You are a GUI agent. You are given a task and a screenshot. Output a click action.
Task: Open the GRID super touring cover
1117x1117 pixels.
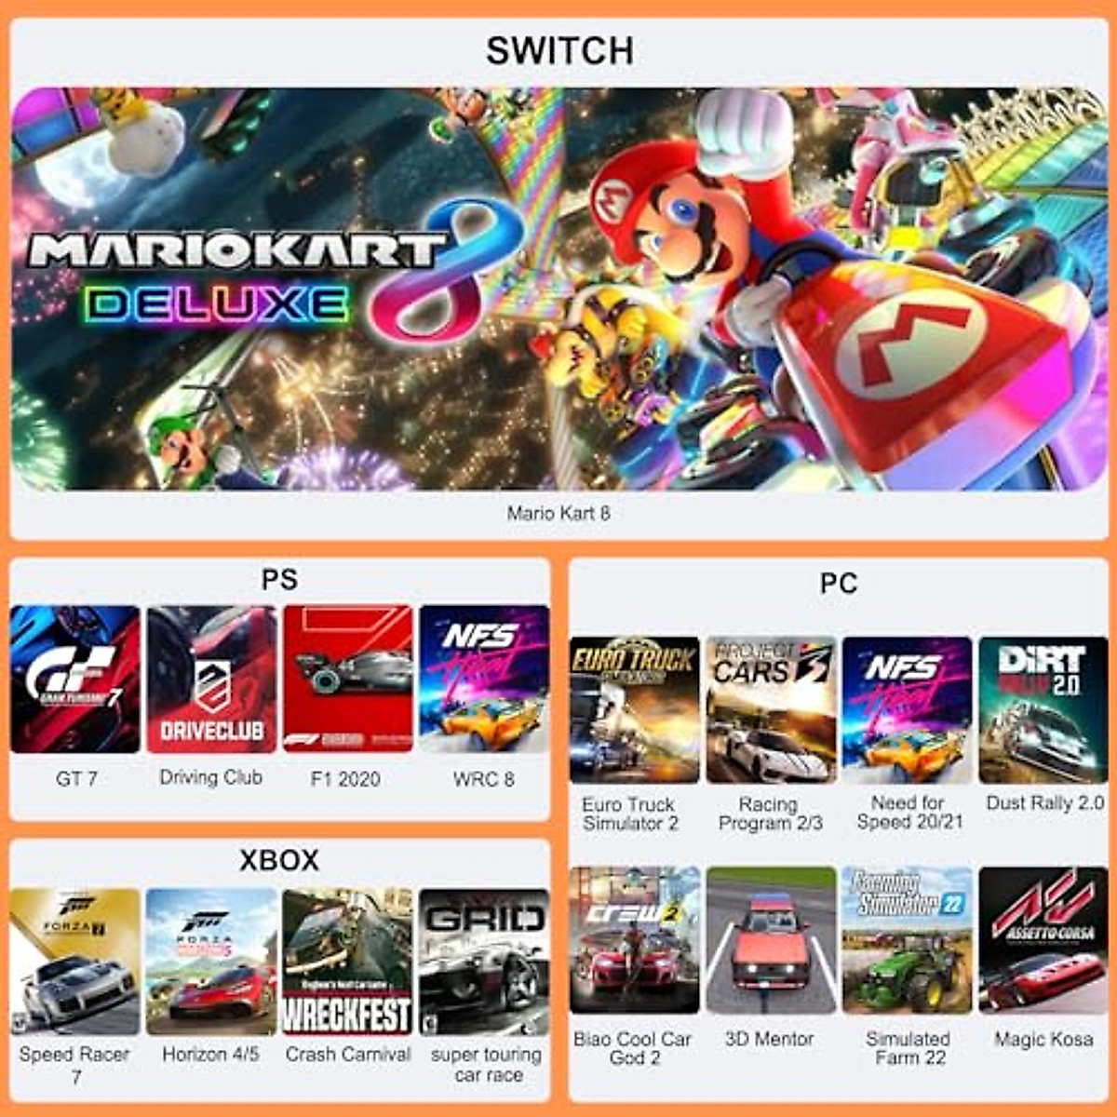(x=484, y=962)
